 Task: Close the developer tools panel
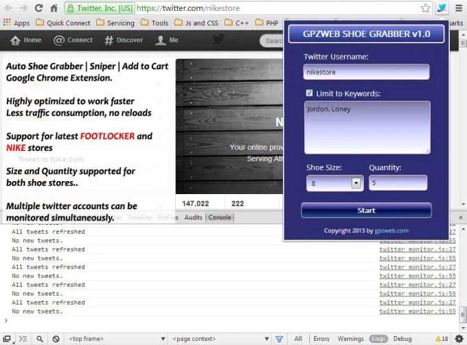pyautogui.click(x=460, y=217)
